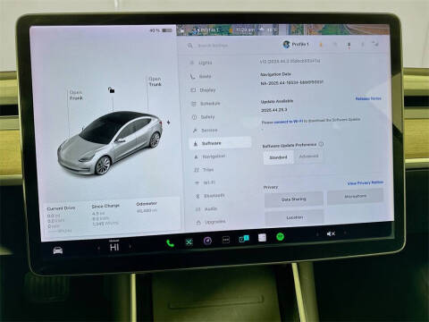Open the Bluetooth settings menu
The width and height of the screenshot is (429, 322).
pyautogui.click(x=210, y=196)
